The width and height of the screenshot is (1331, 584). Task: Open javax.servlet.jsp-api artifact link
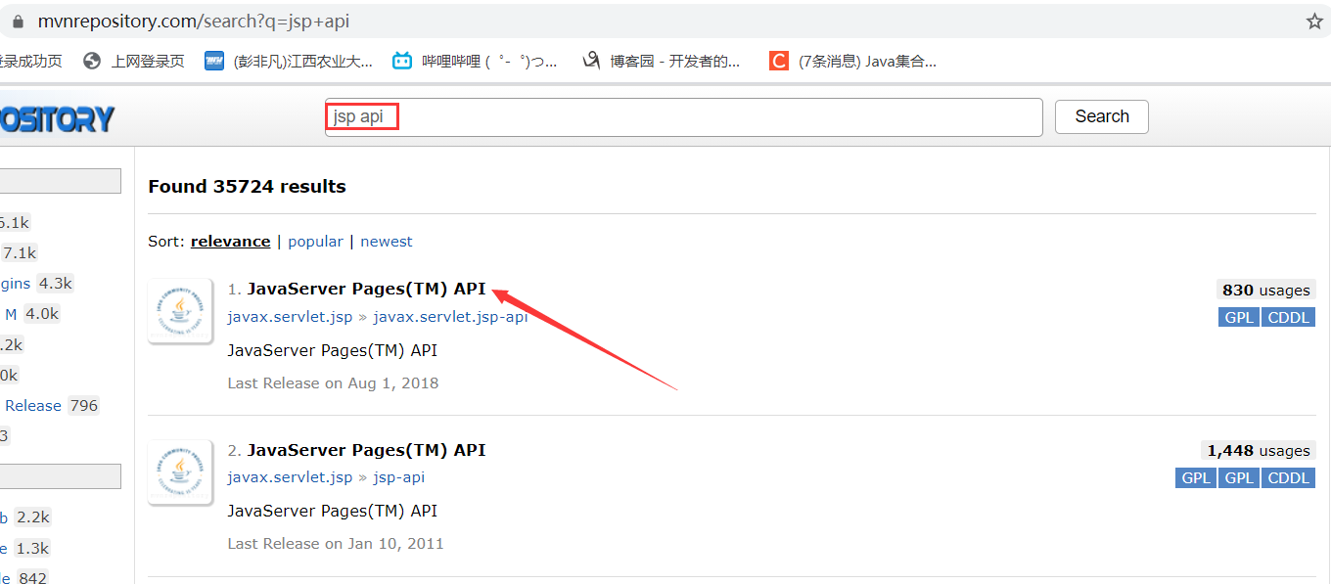(450, 317)
